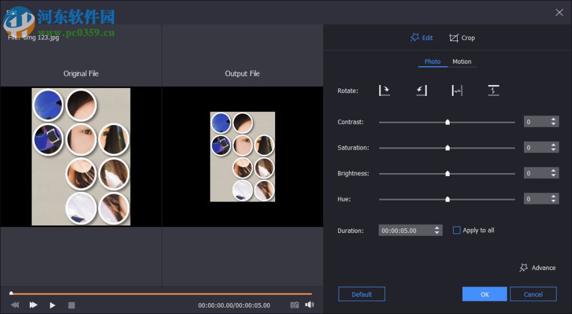Screen dimensions: 572x314
Task: Rewind the preview playback
Action: [15, 305]
